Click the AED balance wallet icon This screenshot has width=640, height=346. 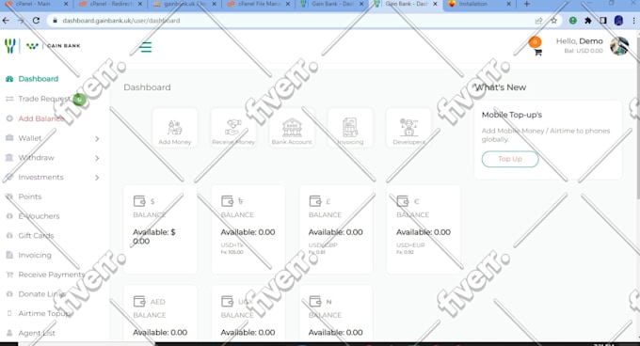[x=139, y=301]
